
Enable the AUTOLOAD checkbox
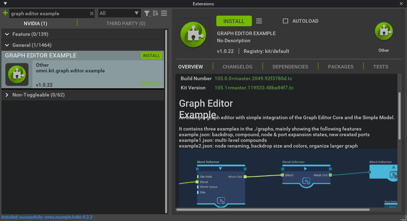coord(285,21)
